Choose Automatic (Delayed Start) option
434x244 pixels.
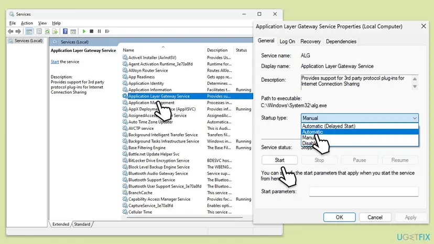point(360,126)
